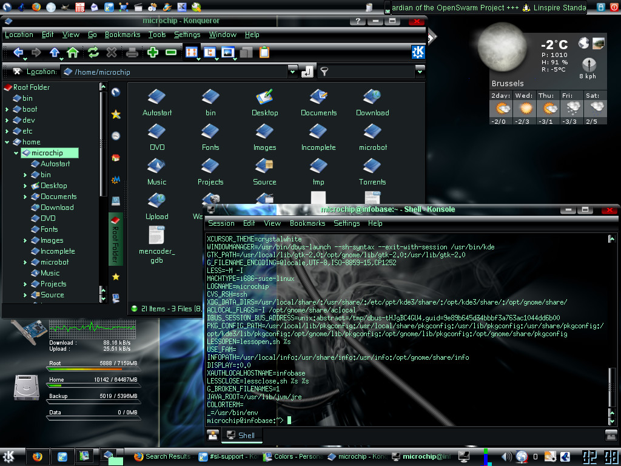Go to the home folder via house icon
The image size is (621, 466).
pos(73,52)
